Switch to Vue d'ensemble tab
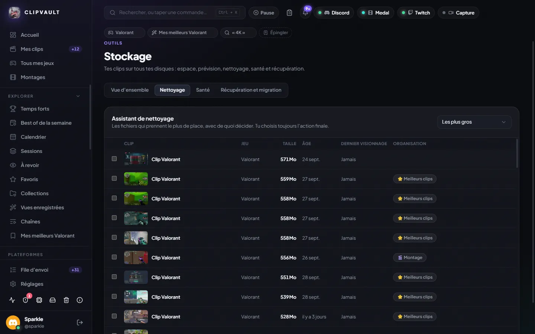 pyautogui.click(x=130, y=90)
